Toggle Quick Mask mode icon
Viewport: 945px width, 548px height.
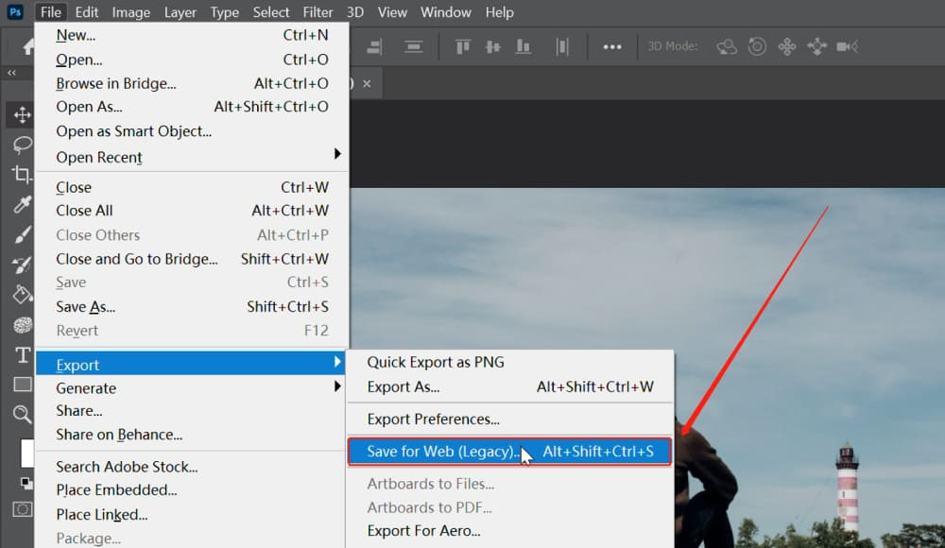click(x=23, y=509)
